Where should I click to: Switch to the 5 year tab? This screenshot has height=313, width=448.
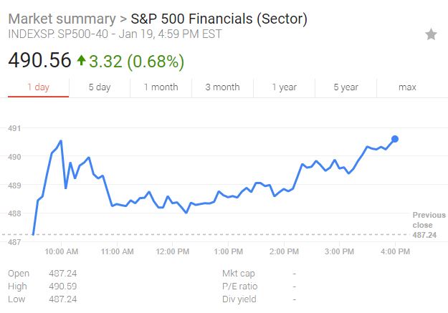[x=345, y=87]
